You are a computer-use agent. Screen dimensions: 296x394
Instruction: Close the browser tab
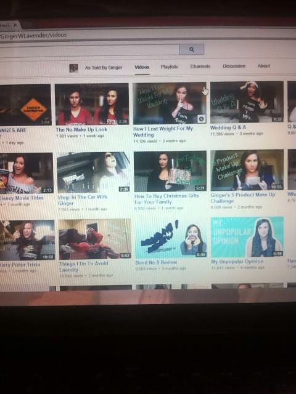pyautogui.click(x=15, y=25)
